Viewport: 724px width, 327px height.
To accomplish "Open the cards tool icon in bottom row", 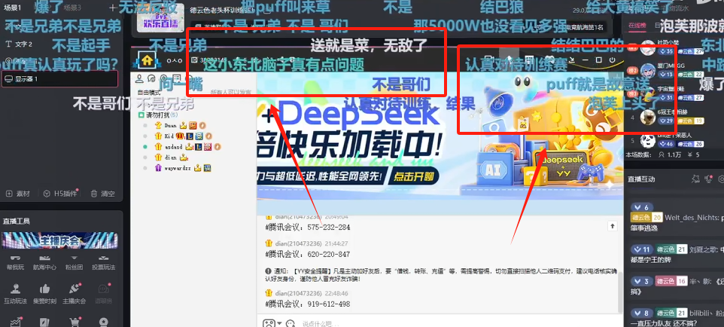I will pos(45,322).
